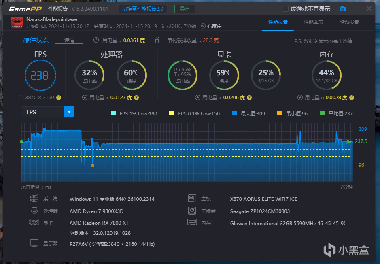Image resolution: width=380 pixels, height=264 pixels.
Task: Click the hard disk icon by 主硬盘
Action: (x=192, y=210)
